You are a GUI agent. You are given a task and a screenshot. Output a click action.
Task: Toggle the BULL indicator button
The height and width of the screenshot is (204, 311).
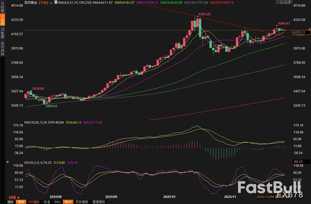pyautogui.click(x=57, y=202)
